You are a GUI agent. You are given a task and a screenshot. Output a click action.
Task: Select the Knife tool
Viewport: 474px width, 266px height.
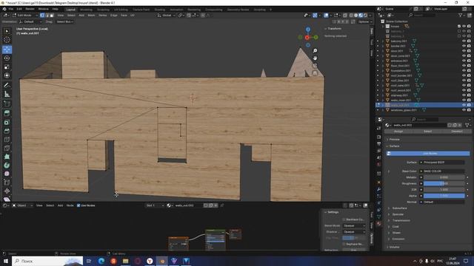point(7,148)
